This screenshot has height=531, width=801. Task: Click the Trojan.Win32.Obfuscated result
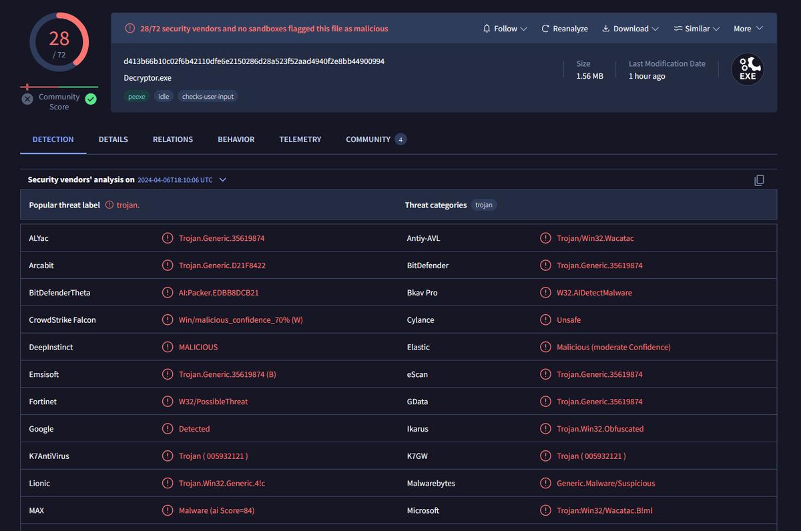click(600, 429)
